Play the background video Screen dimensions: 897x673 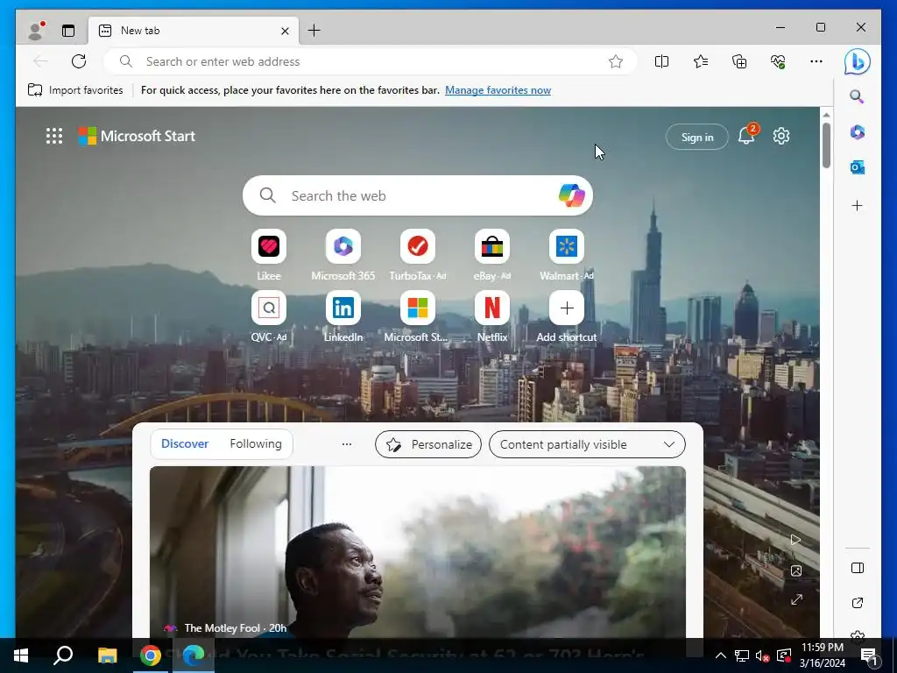click(x=795, y=540)
